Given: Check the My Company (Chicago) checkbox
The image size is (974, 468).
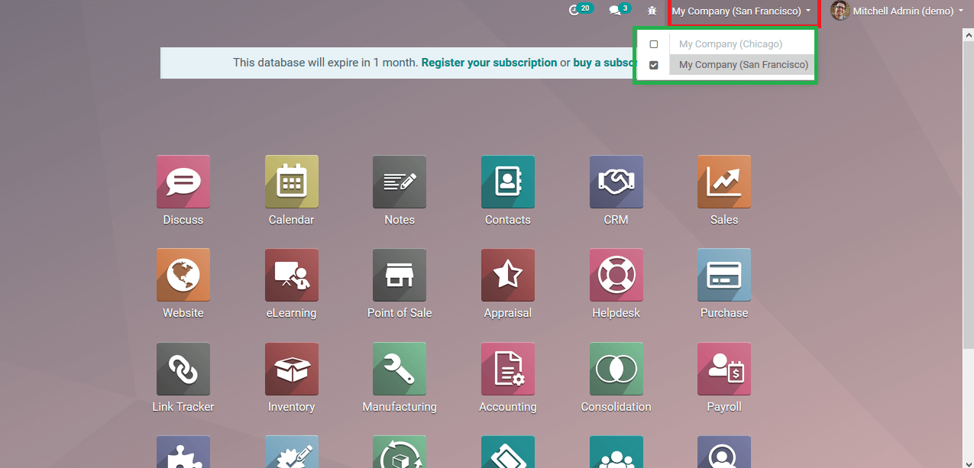Looking at the screenshot, I should click(654, 44).
